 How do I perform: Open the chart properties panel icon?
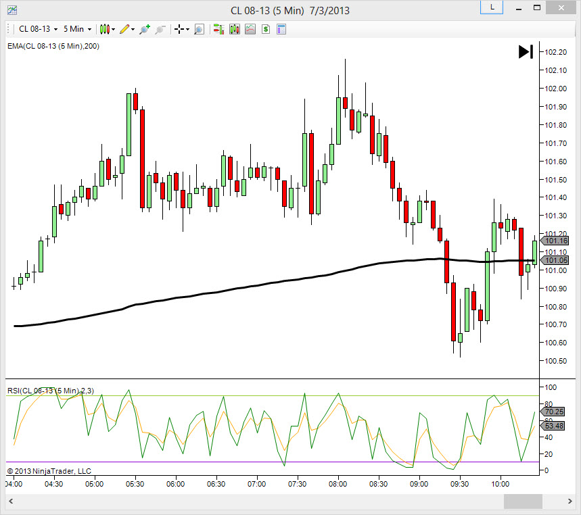pyautogui.click(x=281, y=29)
